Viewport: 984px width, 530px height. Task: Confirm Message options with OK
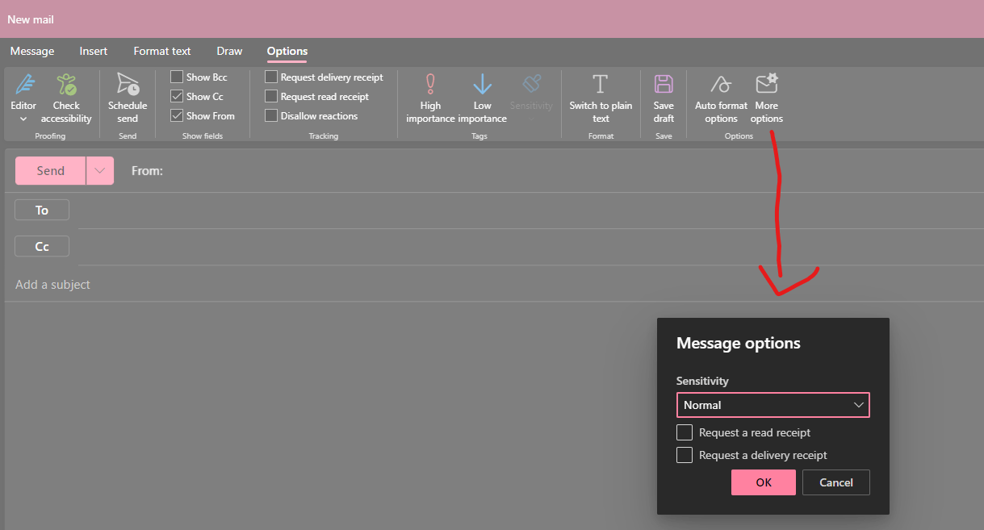(763, 482)
